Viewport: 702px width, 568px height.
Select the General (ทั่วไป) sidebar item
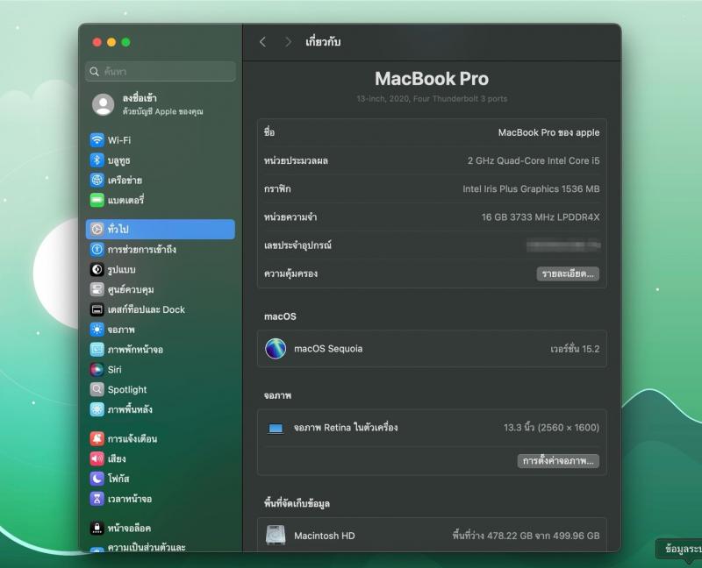click(161, 229)
